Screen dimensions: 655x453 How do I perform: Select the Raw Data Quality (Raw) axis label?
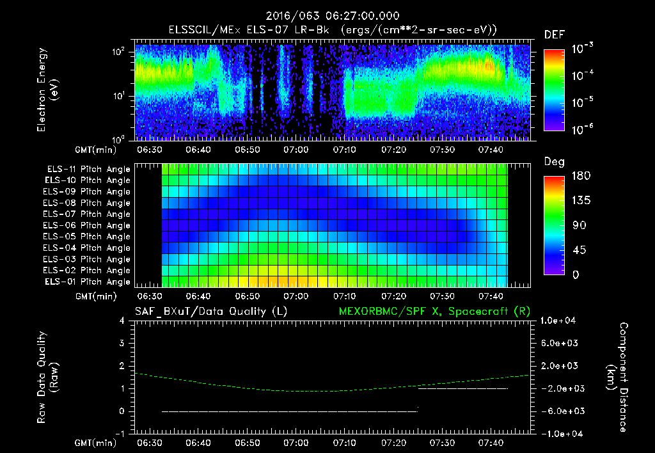pos(47,377)
